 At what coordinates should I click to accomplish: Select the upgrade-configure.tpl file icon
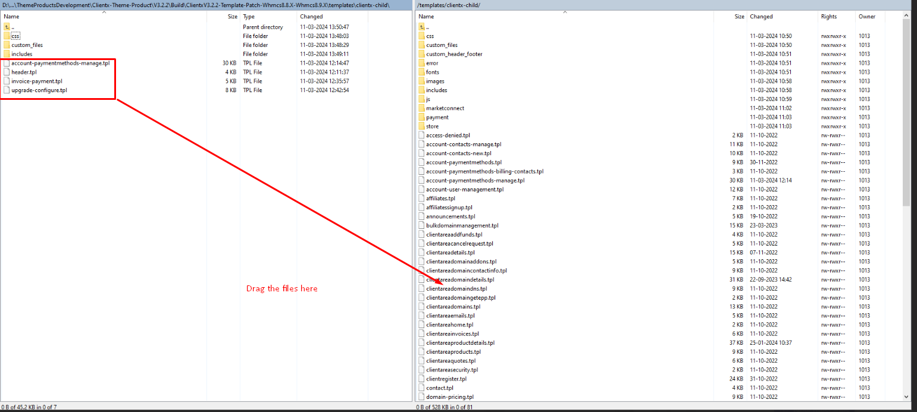[7, 90]
